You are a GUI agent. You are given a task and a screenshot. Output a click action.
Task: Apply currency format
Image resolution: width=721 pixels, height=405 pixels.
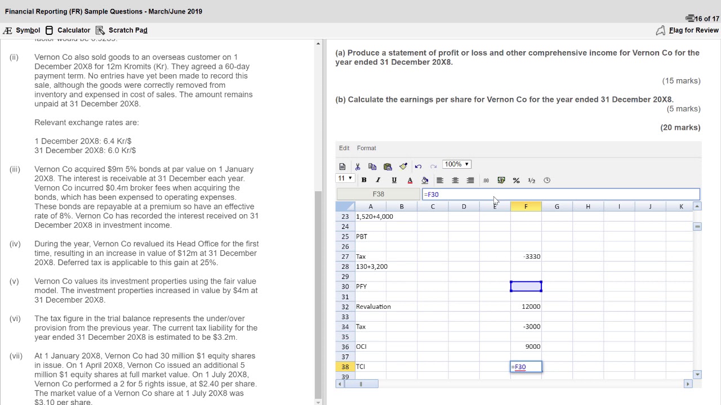pos(501,181)
